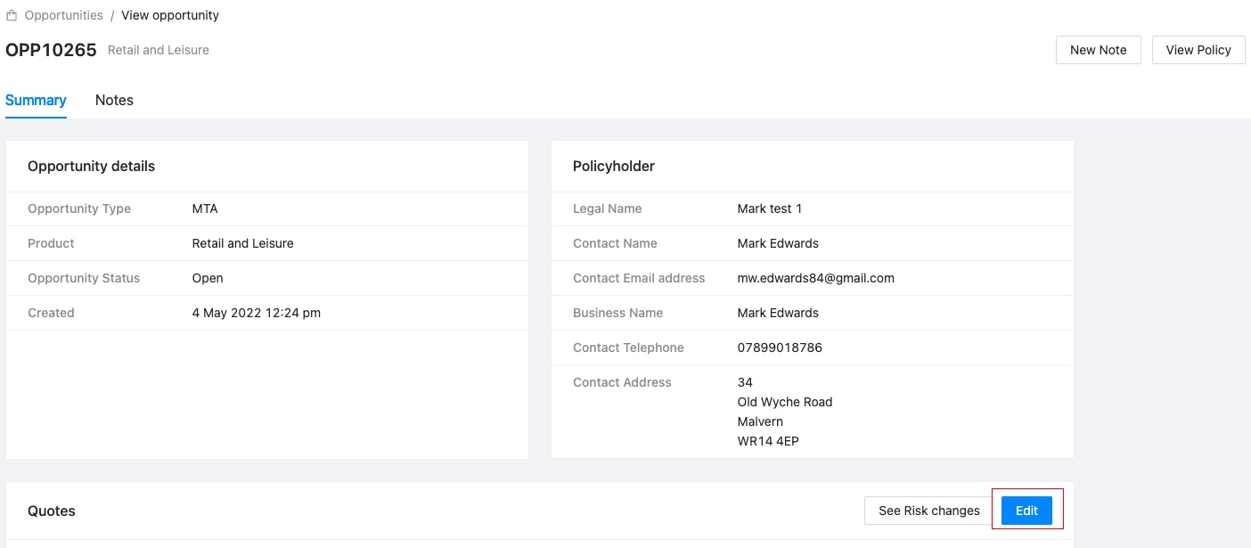This screenshot has height=548, width=1251.
Task: Select the Policyholder card title
Action: coord(613,166)
